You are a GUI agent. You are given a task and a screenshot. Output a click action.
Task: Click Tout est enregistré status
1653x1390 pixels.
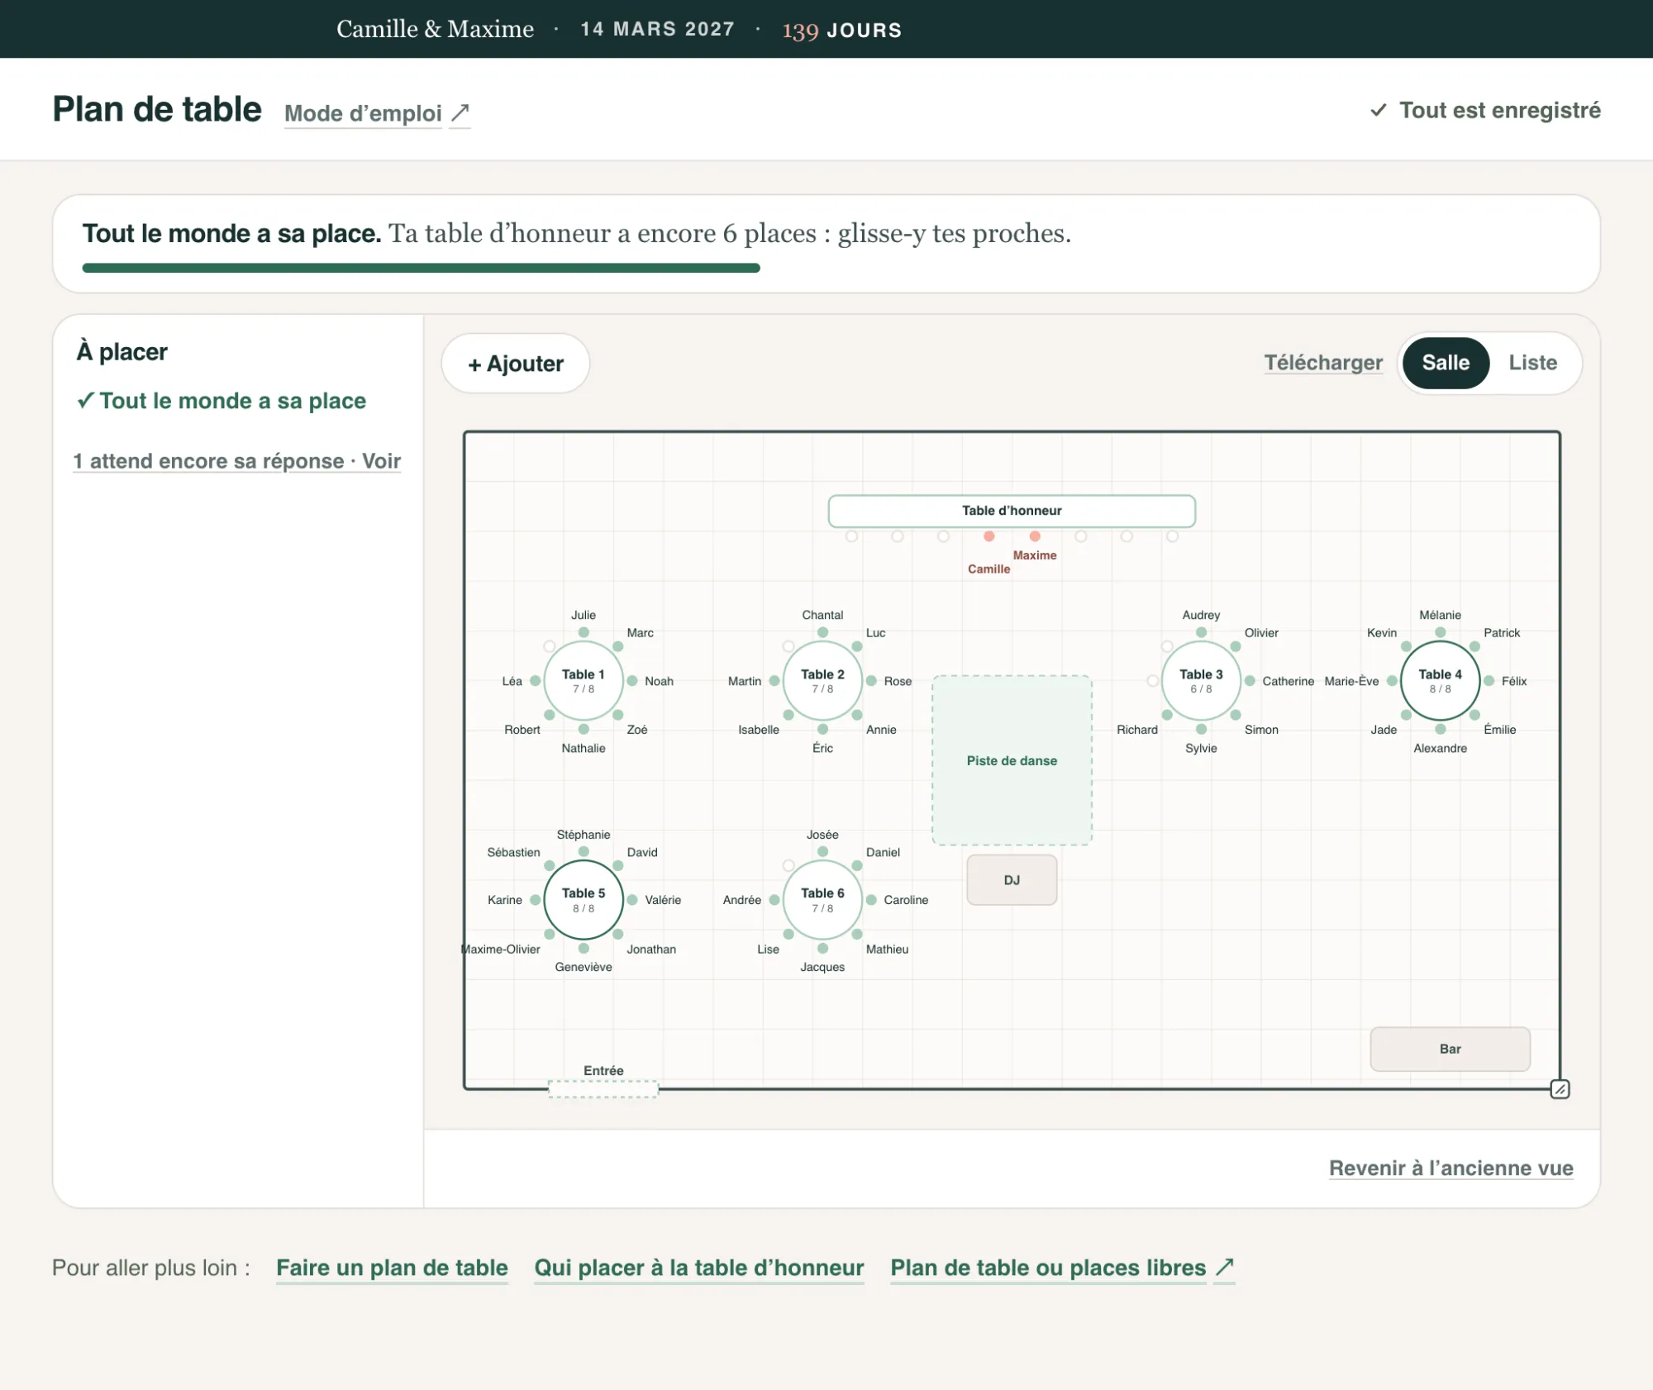tap(1485, 110)
